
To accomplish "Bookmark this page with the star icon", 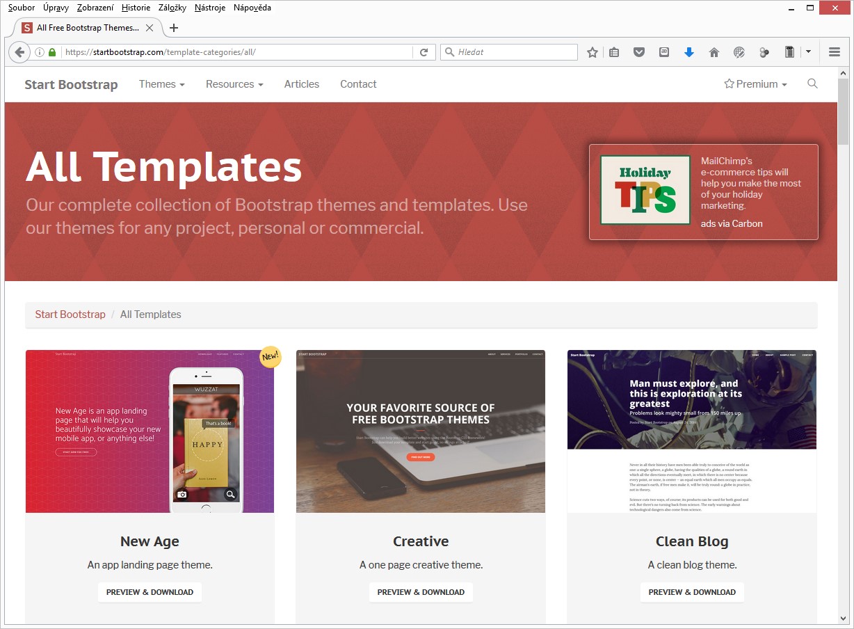I will pos(593,52).
